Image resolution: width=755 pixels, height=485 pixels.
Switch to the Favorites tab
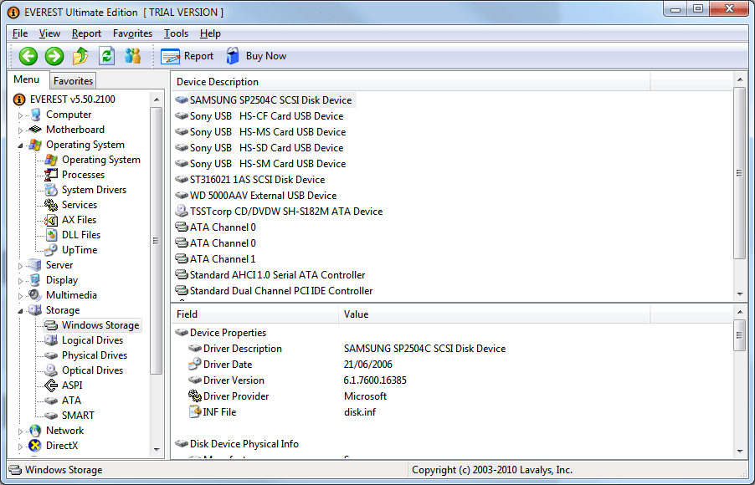point(72,81)
